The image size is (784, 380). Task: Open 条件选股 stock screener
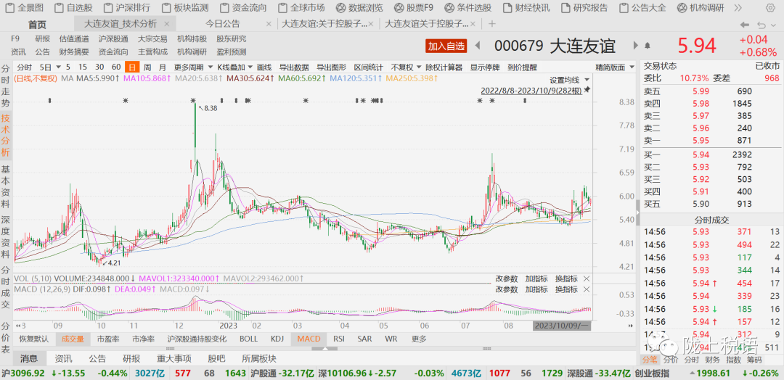pyautogui.click(x=468, y=7)
